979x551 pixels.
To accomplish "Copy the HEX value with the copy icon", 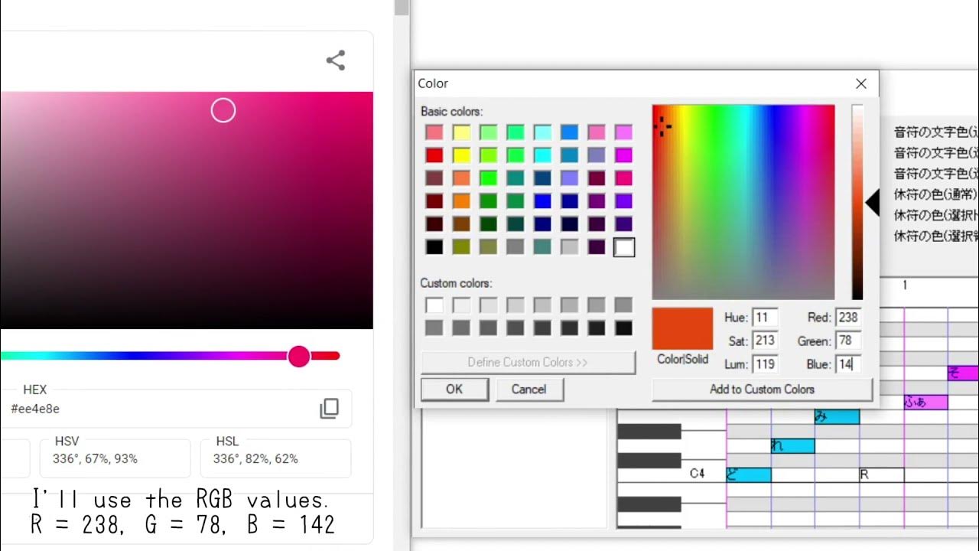I will pyautogui.click(x=329, y=409).
